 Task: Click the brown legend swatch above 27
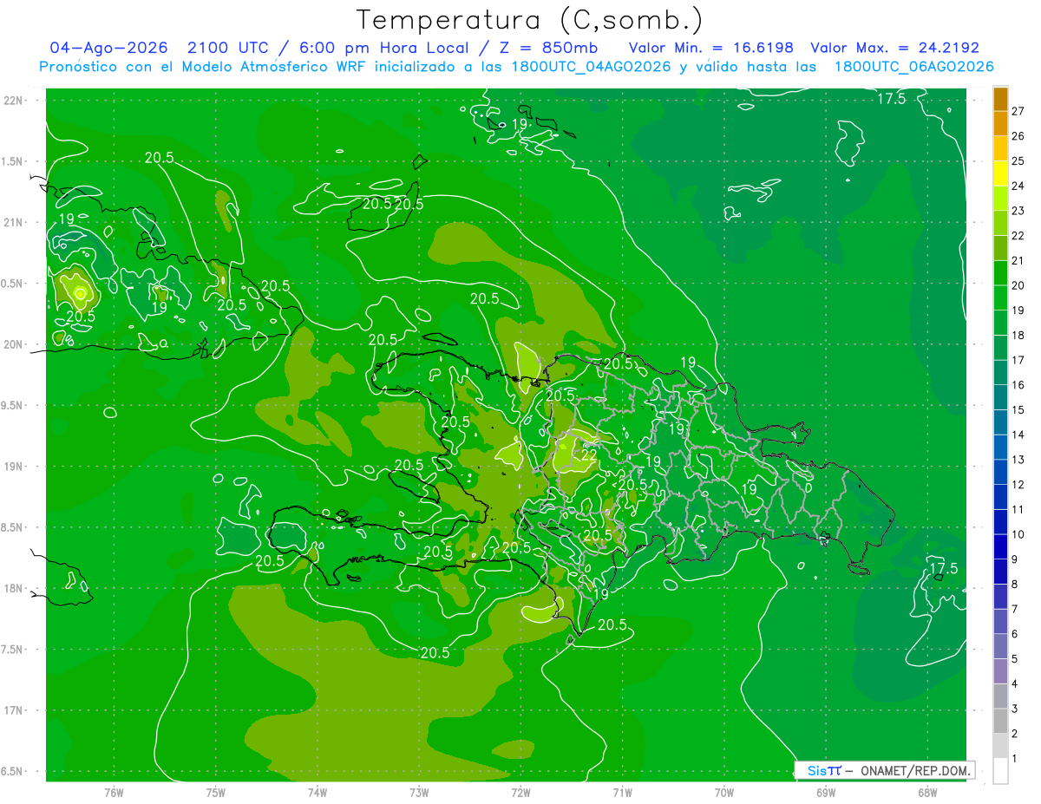pos(1001,99)
